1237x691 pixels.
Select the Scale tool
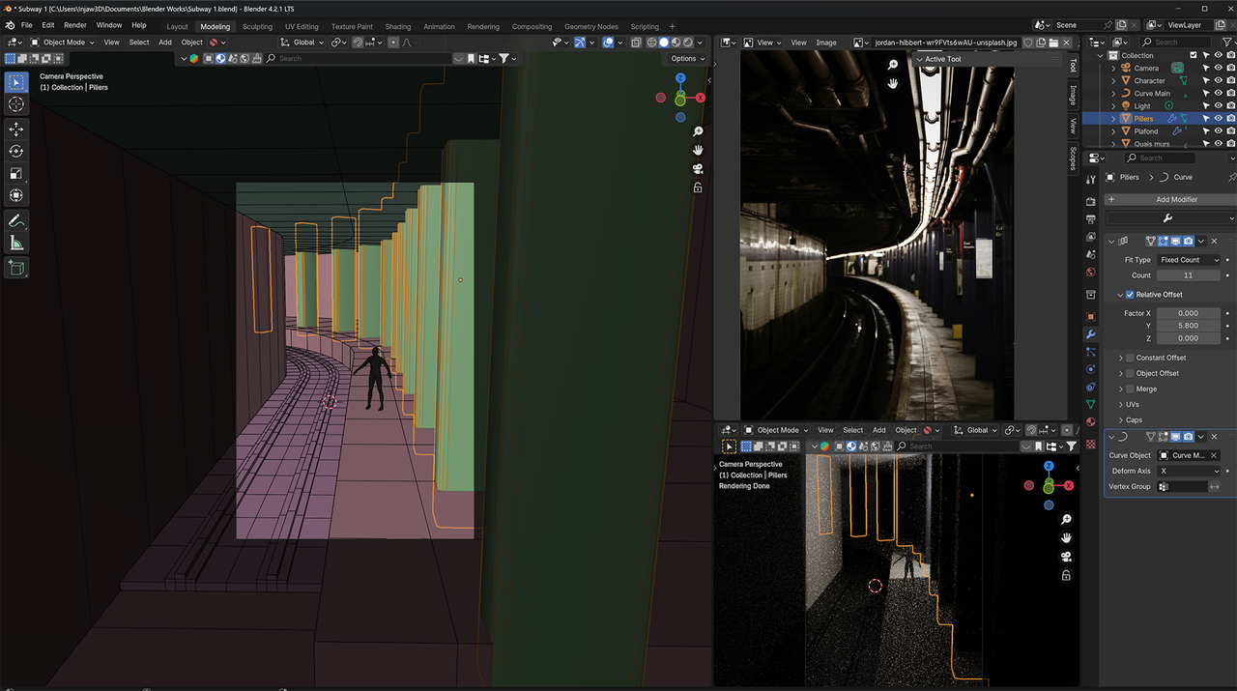16,174
